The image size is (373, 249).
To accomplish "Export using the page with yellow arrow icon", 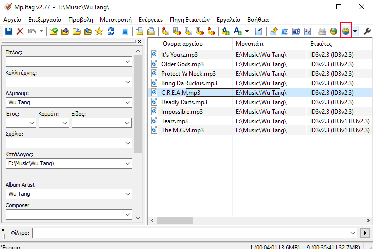I will 273,31.
